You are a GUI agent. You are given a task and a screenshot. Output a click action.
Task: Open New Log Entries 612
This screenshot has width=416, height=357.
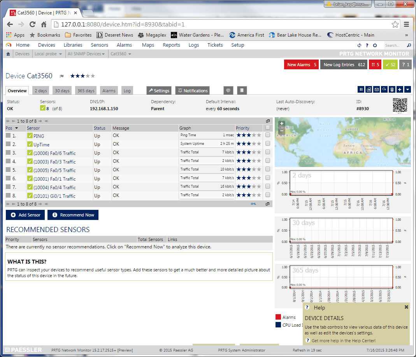[x=344, y=65]
